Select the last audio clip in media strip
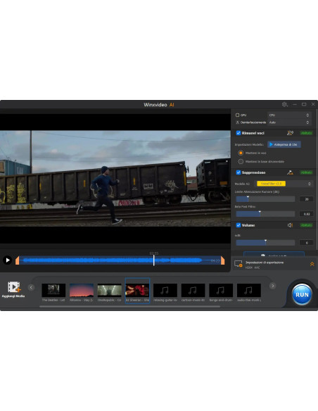The width and height of the screenshot is (318, 411). tap(249, 290)
